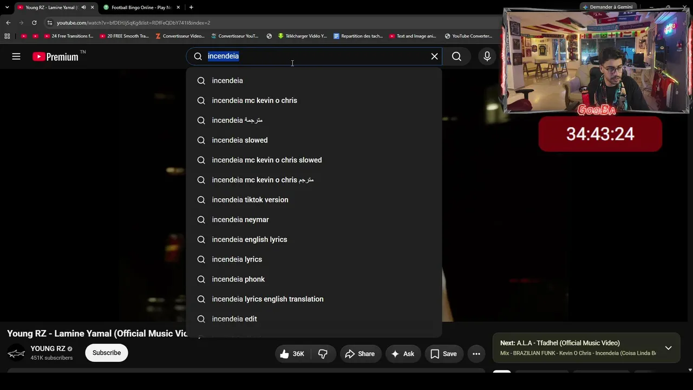
Task: Open the "24 Free Transitions" bookmark
Action: 69,36
